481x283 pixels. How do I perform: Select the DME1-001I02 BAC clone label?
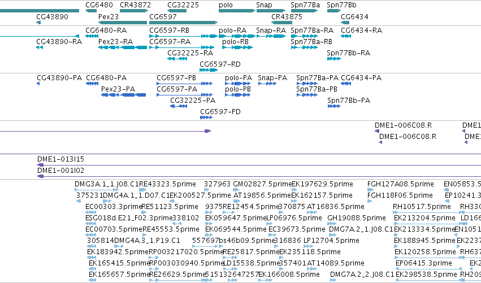(60, 171)
